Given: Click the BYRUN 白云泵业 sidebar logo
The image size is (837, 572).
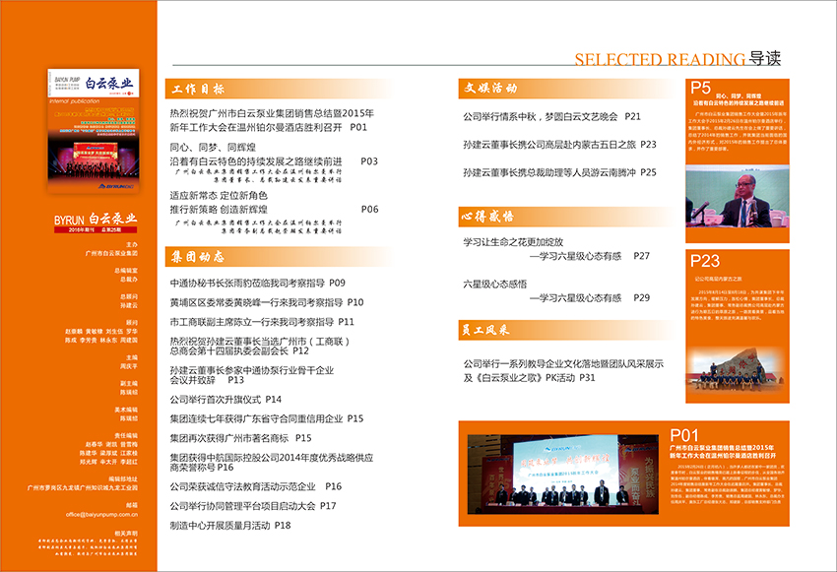Looking at the screenshot, I should point(96,218).
